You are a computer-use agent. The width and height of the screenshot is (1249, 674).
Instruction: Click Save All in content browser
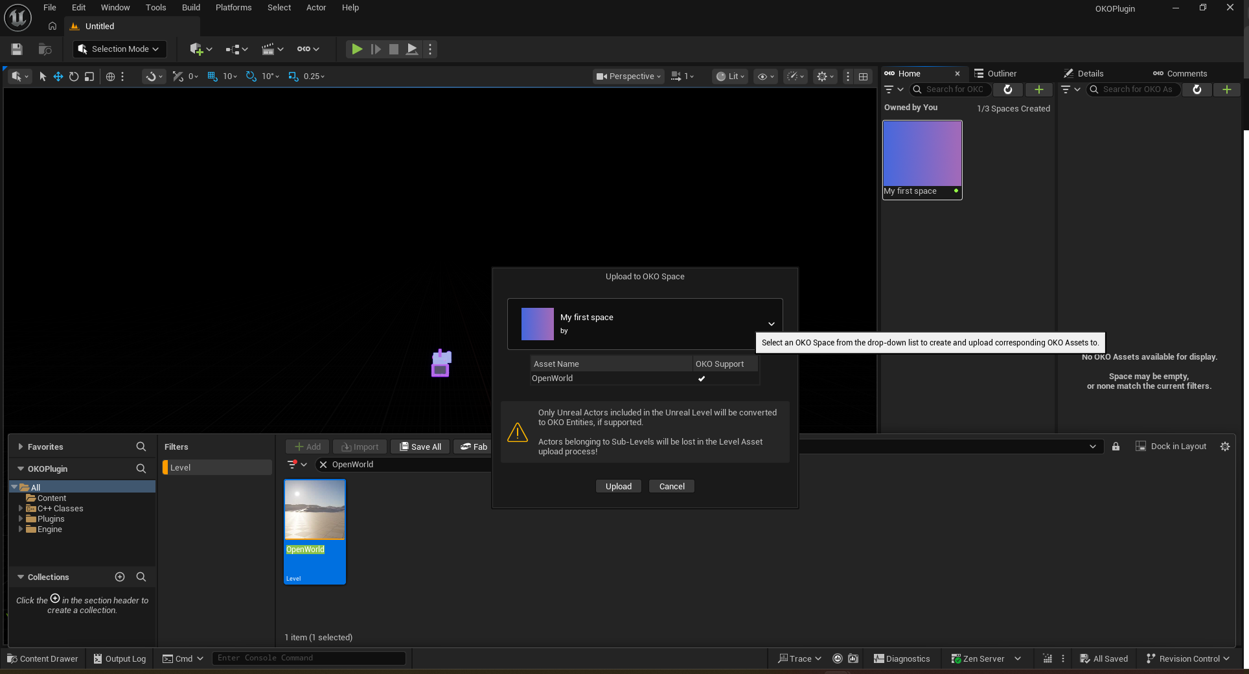coord(420,447)
